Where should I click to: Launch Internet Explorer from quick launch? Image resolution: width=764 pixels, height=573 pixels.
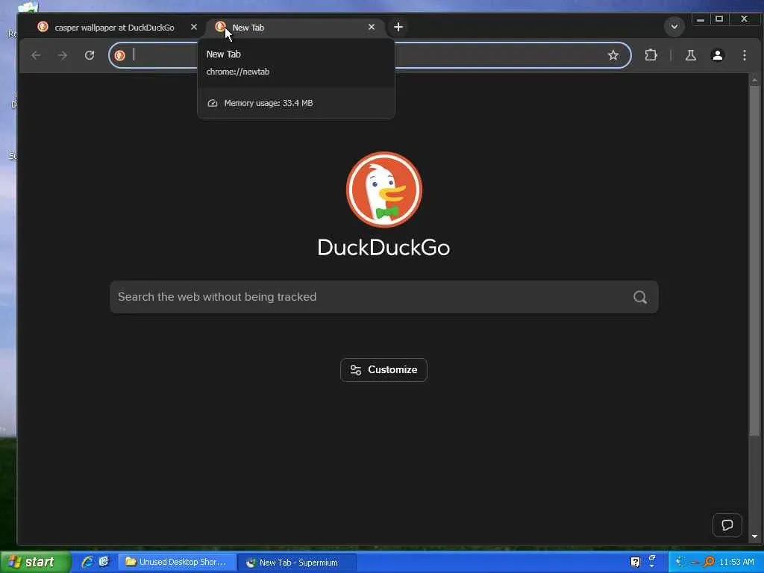pyautogui.click(x=88, y=562)
